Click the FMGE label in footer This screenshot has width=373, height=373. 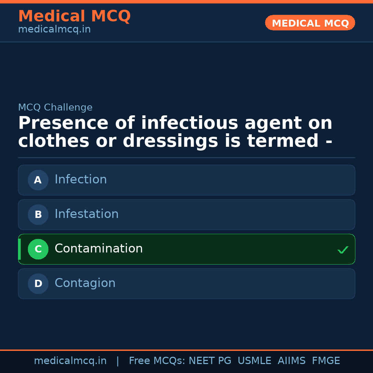pyautogui.click(x=326, y=361)
